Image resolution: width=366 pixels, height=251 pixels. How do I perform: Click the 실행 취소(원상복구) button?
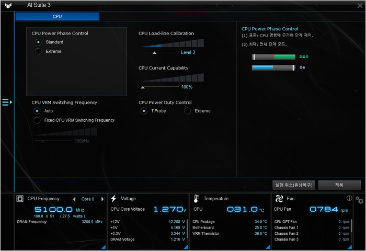coord(294,185)
